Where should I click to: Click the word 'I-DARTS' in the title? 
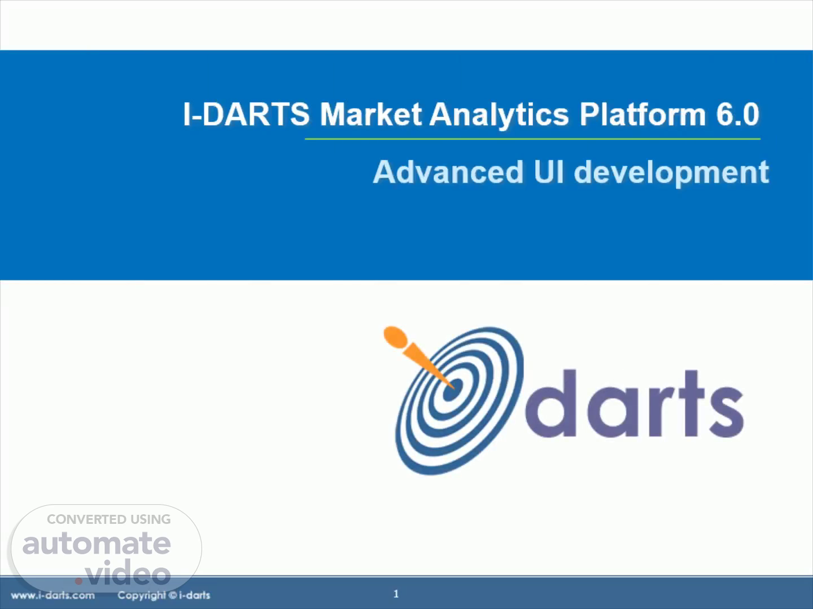[246, 114]
